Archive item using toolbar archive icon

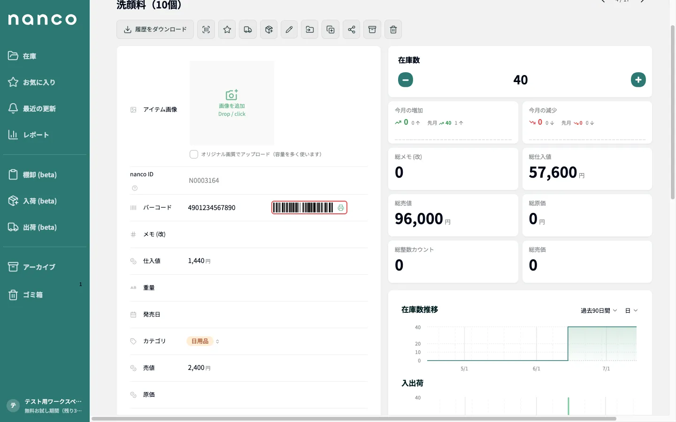pos(372,30)
